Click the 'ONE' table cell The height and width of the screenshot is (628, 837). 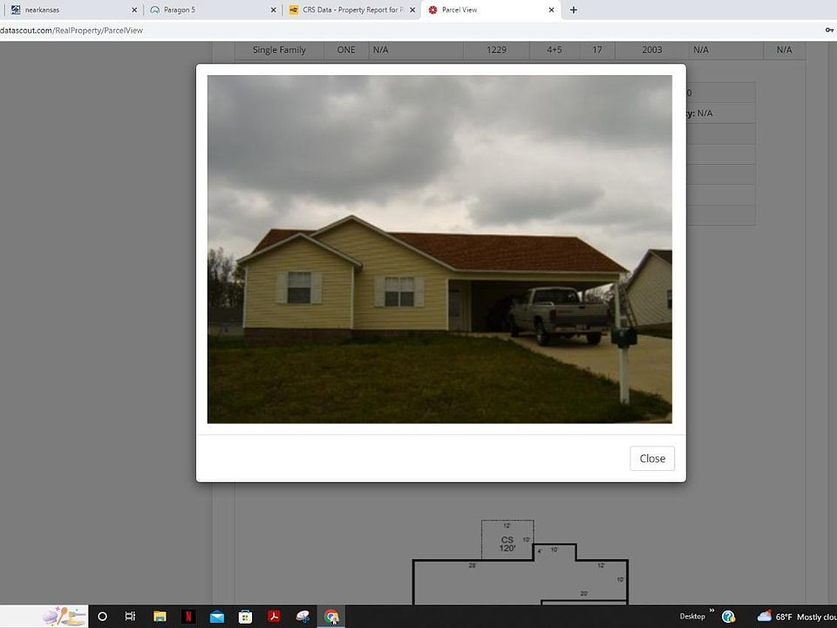(346, 50)
